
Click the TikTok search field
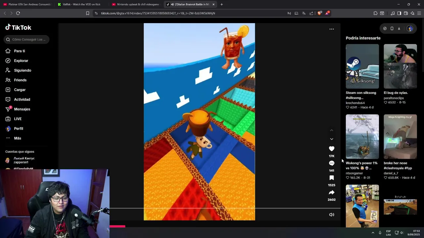26,39
